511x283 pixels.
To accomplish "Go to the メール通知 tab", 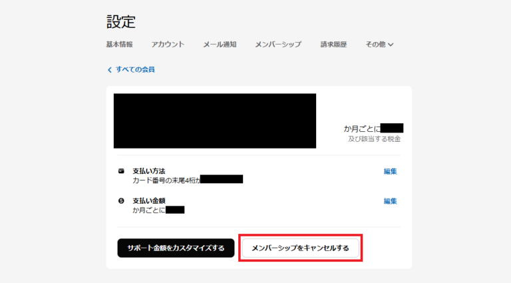I will click(x=220, y=45).
